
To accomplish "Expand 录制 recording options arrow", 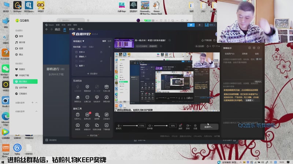I will pyautogui.click(x=190, y=126).
